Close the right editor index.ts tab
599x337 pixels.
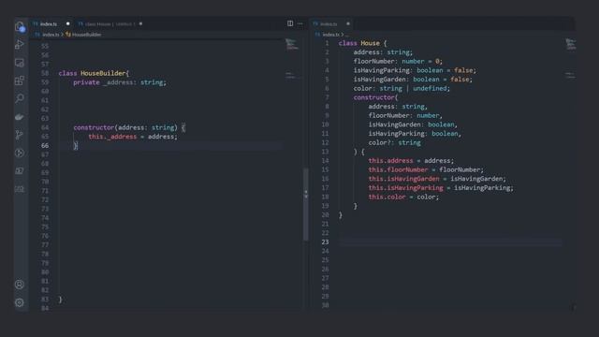(x=348, y=23)
